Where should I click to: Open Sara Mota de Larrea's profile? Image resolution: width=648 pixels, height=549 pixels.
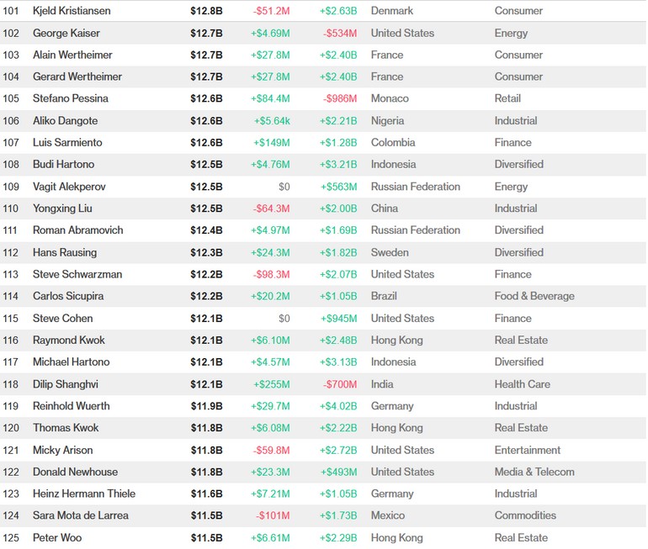point(81,515)
